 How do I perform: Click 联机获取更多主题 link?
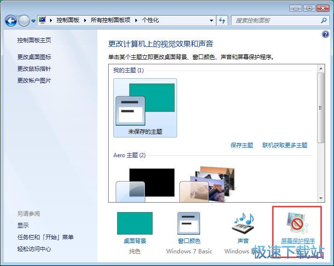[x=285, y=145]
